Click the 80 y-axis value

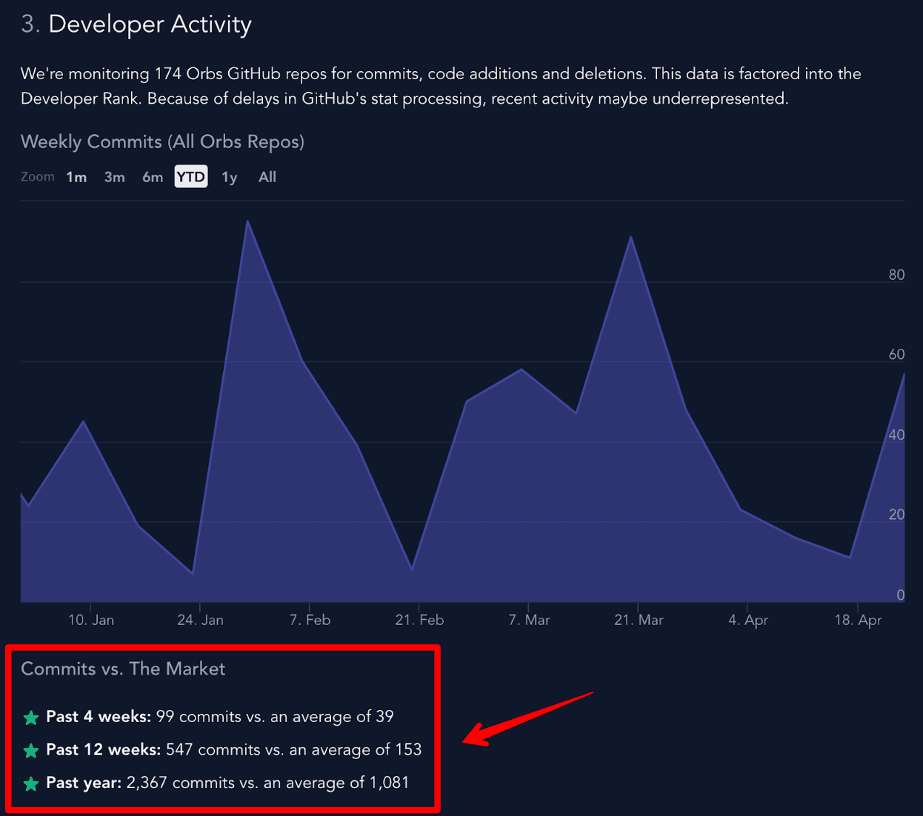click(x=896, y=275)
